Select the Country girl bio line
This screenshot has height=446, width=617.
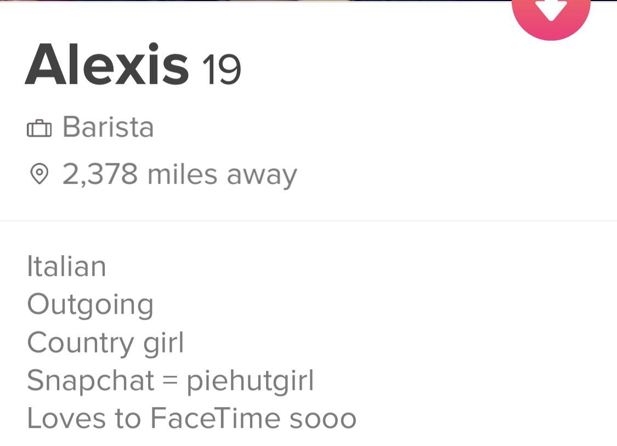click(x=106, y=342)
